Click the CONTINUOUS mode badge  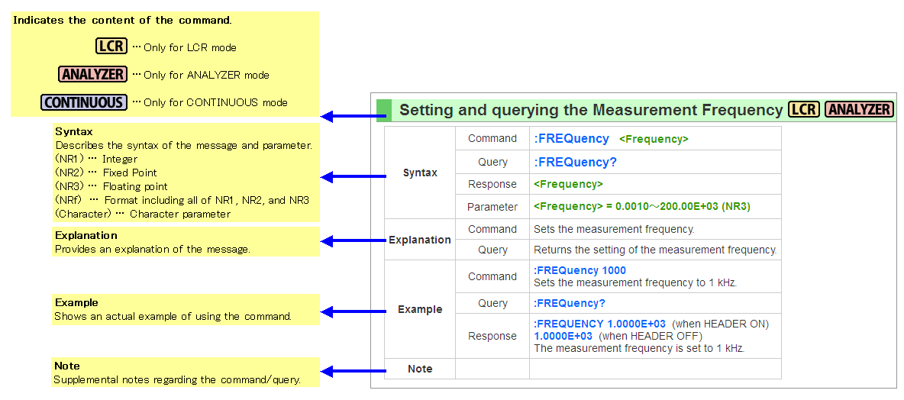click(x=84, y=102)
